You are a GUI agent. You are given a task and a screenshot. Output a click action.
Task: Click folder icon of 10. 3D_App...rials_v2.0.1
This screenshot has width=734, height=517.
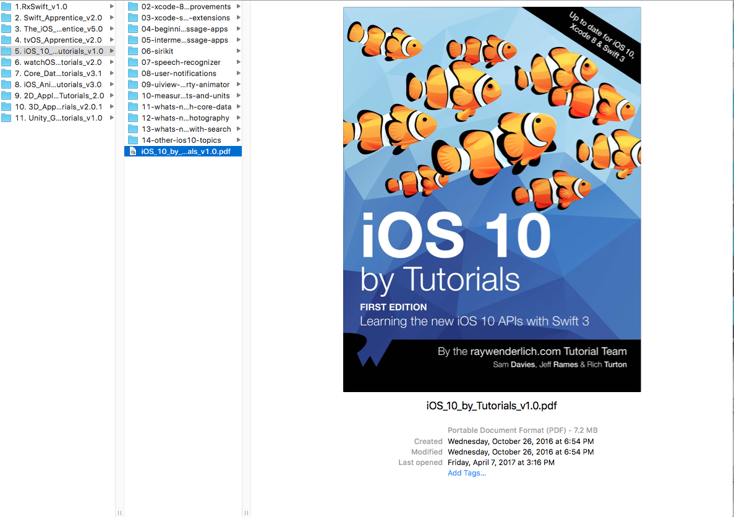[6, 107]
